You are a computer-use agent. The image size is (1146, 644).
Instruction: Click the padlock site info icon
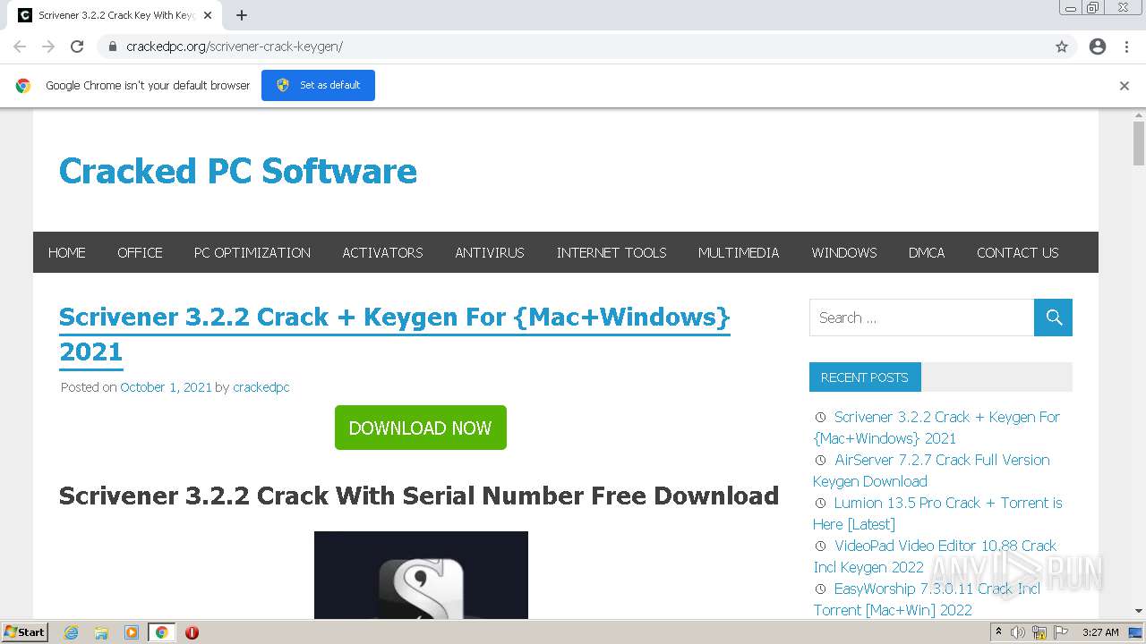tap(113, 47)
